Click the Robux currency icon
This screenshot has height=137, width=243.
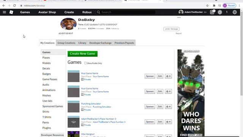[220, 12]
